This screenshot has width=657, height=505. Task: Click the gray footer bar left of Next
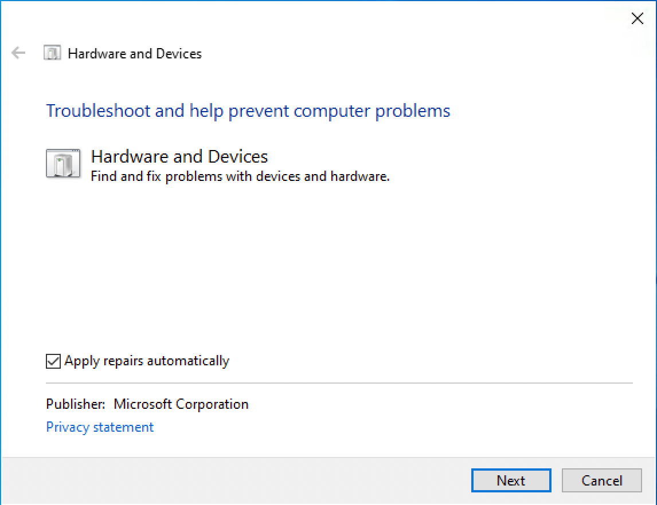click(229, 481)
